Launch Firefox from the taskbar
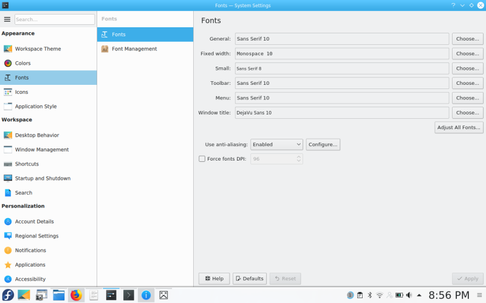This screenshot has height=303, width=486. (77, 295)
